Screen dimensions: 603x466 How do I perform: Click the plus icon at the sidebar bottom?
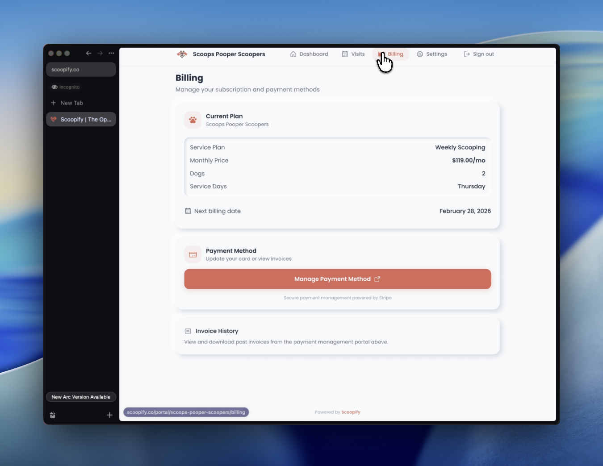109,415
